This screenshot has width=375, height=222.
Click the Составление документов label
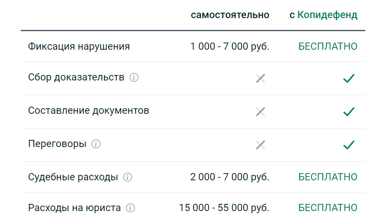pyautogui.click(x=88, y=111)
